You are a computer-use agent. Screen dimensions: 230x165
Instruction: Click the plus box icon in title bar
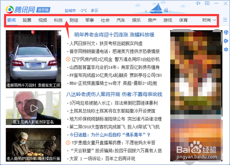click(x=207, y=3)
